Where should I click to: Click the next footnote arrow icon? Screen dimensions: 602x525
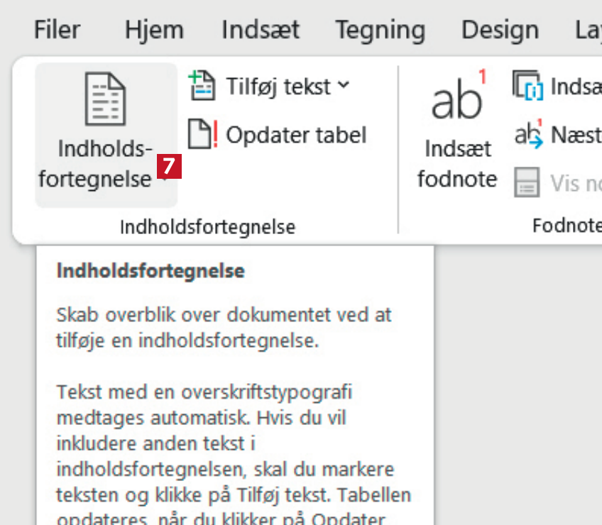tap(527, 133)
